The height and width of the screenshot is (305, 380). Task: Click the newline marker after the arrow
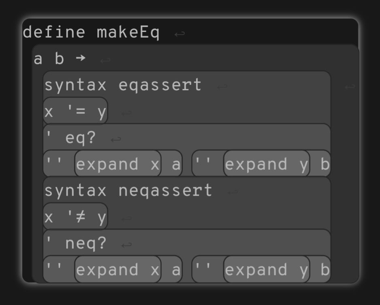tap(105, 61)
